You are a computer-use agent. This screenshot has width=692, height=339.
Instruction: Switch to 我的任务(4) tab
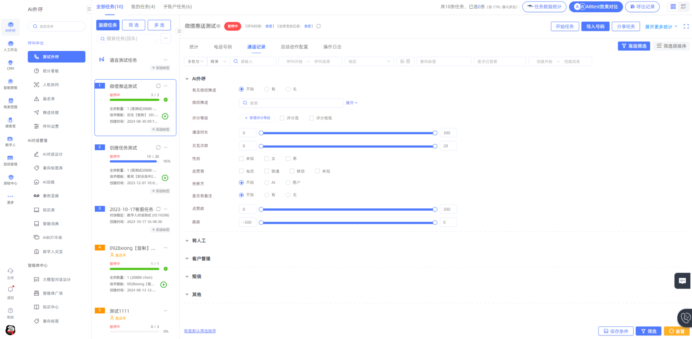[x=143, y=7]
